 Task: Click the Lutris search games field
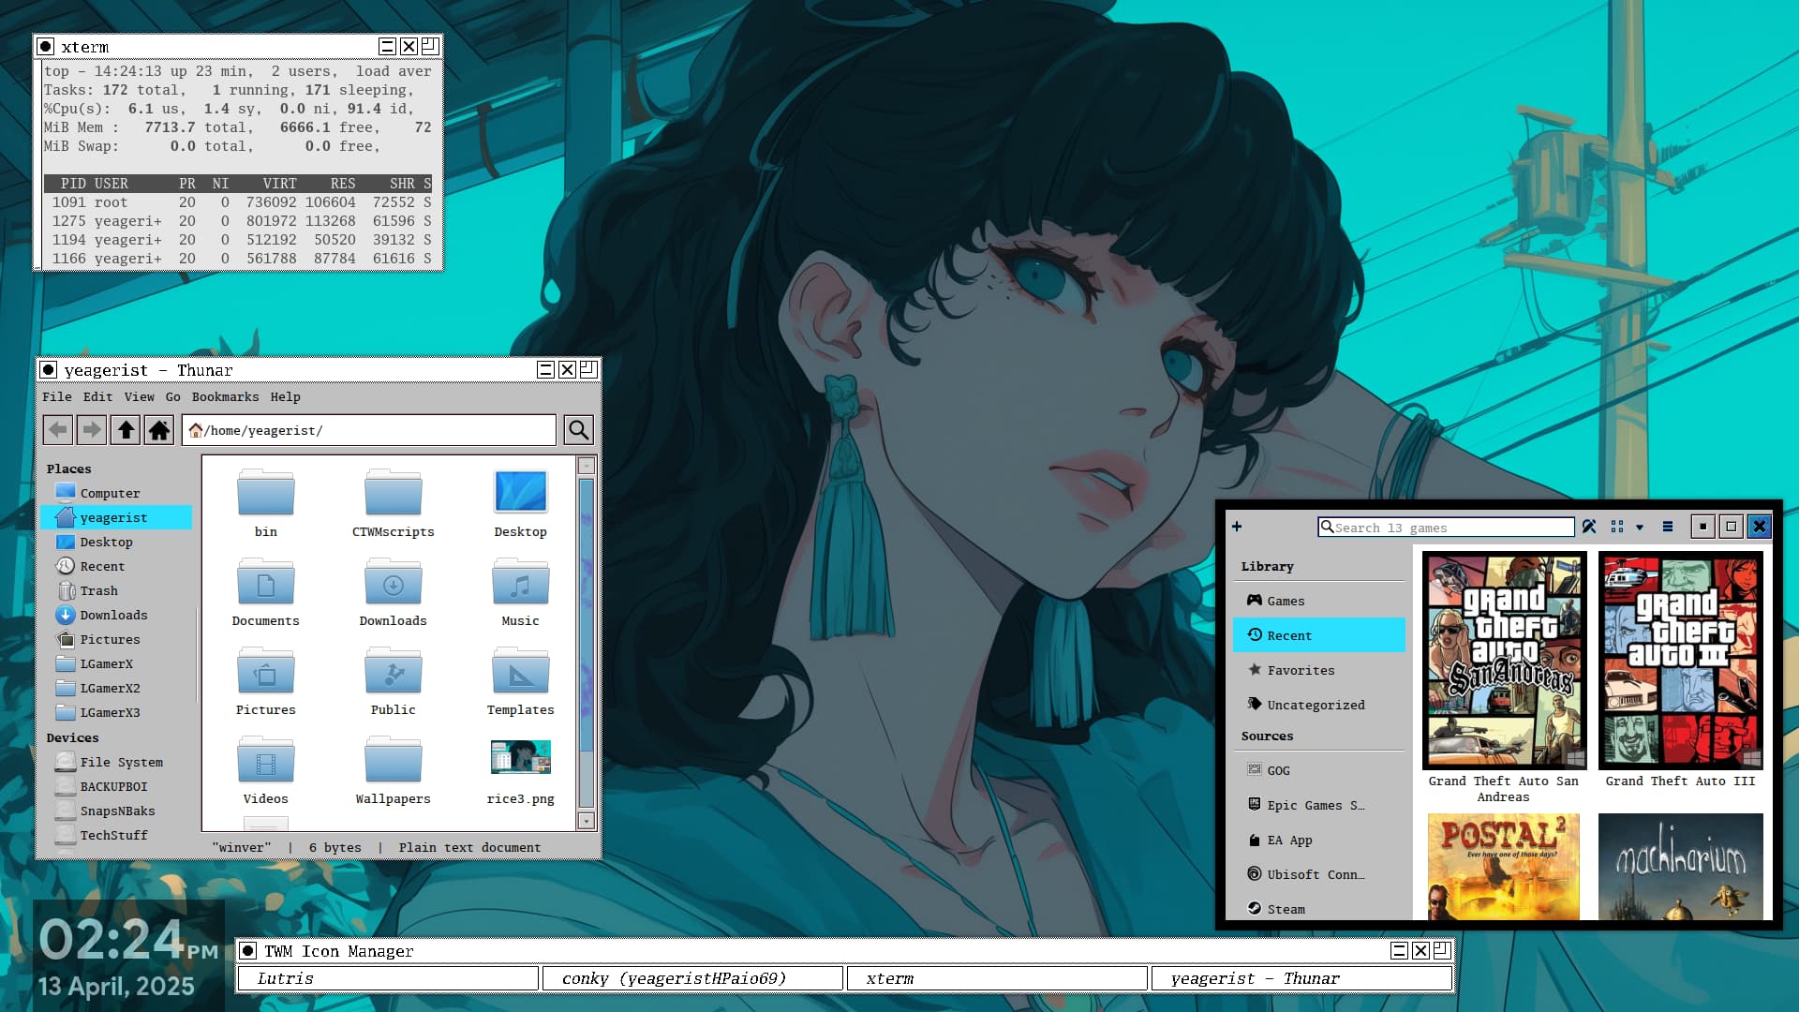[x=1446, y=528]
